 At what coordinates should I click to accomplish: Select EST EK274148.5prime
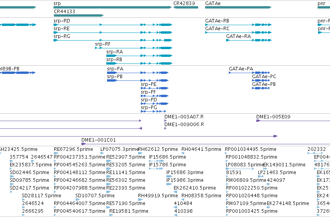tap(268, 207)
